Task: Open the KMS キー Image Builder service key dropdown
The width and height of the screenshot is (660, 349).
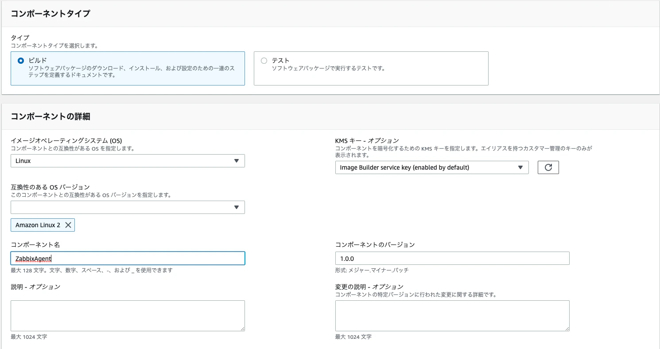Action: tap(432, 167)
